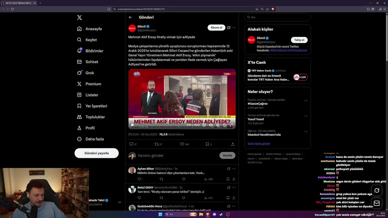The height and width of the screenshot is (218, 388).
Task: Open Topluluklar communities
Action: coord(91,117)
